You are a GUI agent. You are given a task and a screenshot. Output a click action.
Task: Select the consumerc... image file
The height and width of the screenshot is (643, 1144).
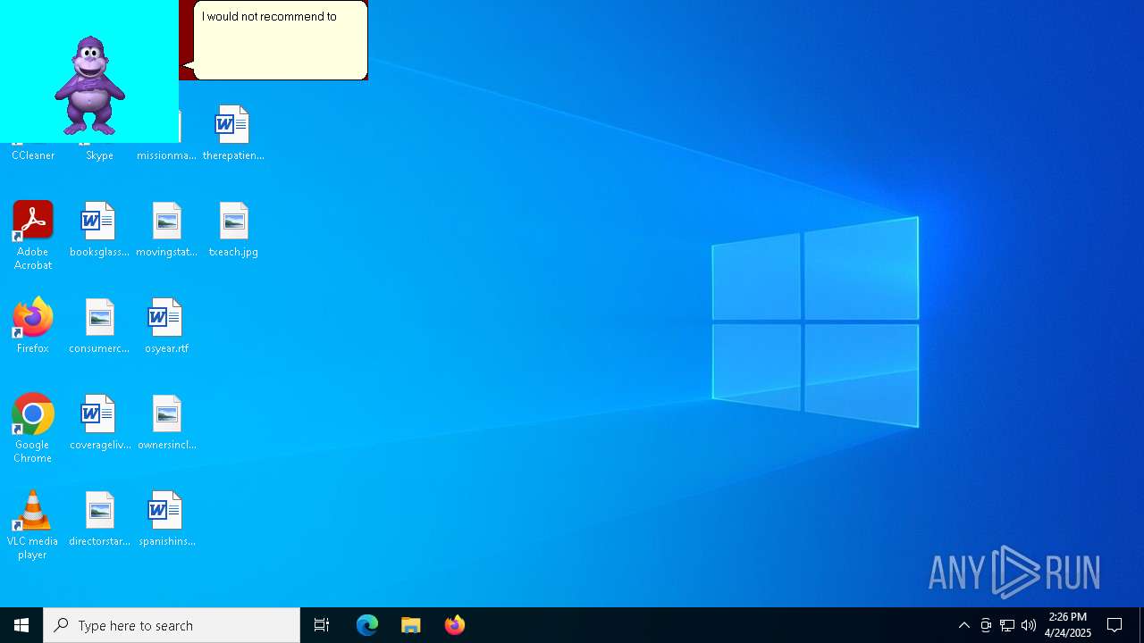[99, 326]
